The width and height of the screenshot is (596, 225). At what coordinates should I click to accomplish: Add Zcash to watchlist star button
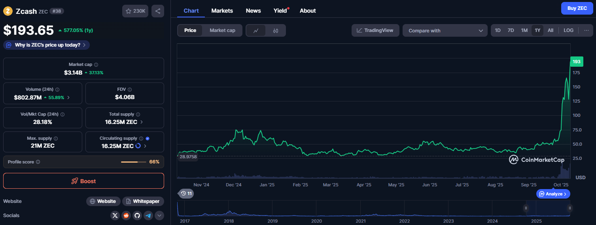click(x=135, y=11)
